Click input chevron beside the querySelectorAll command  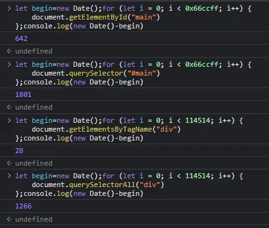9,176
